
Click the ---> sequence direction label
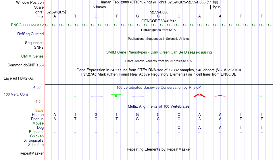coord(41,17)
